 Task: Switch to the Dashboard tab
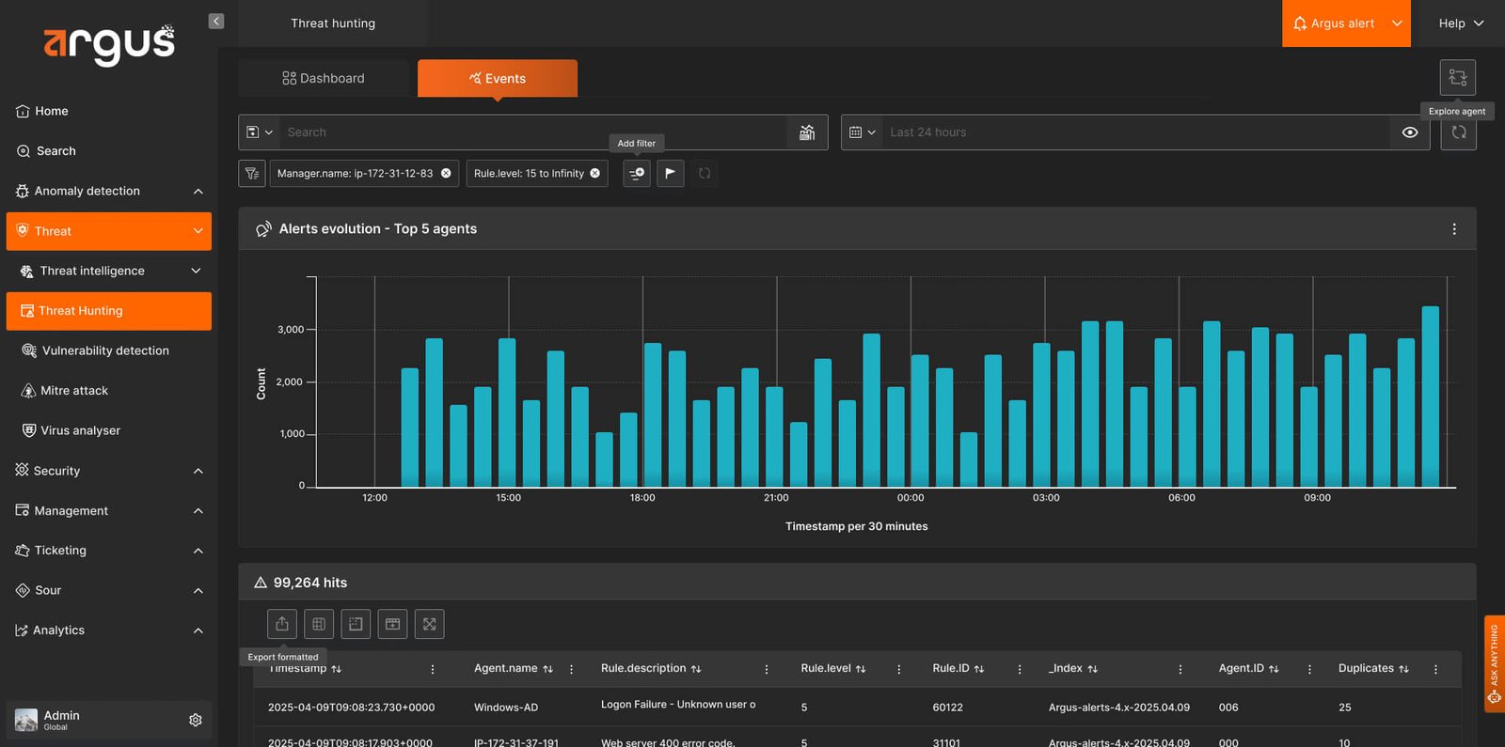(x=324, y=78)
